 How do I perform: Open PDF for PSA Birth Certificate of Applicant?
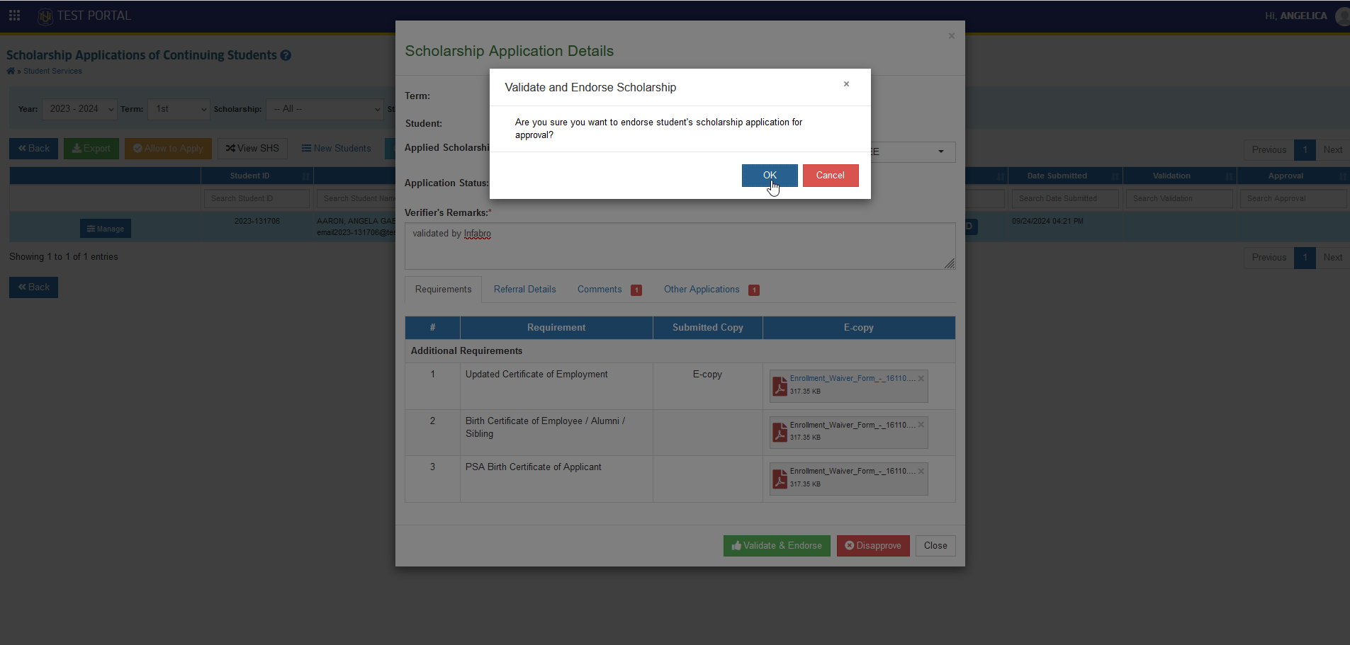pyautogui.click(x=852, y=472)
